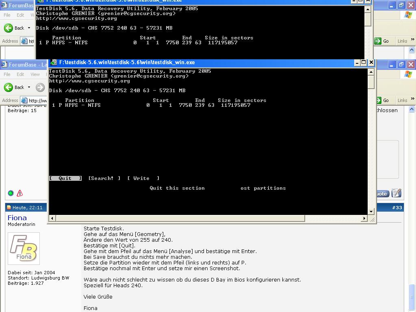Select [Quit] in the front TestDisk console

click(65, 178)
